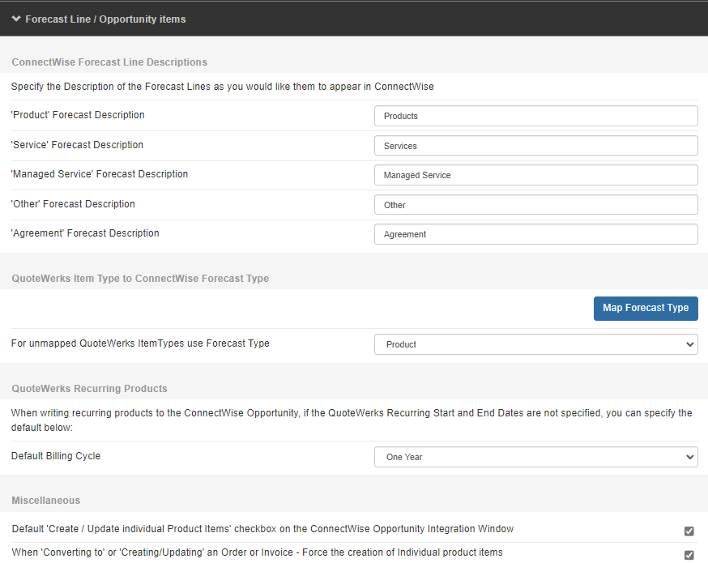Uncheck 'Force the creation of Individual product items'
The height and width of the screenshot is (563, 708).
[689, 555]
